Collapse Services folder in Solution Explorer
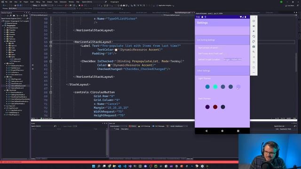The width and height of the screenshot is (301, 169). pos(5,63)
